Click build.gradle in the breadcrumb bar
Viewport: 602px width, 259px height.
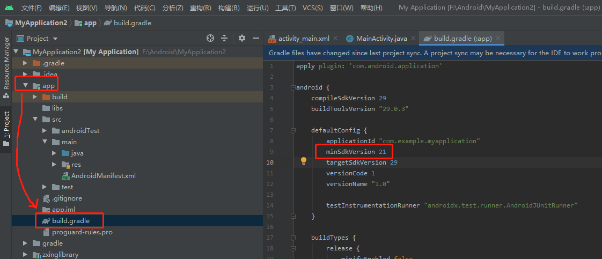click(128, 23)
